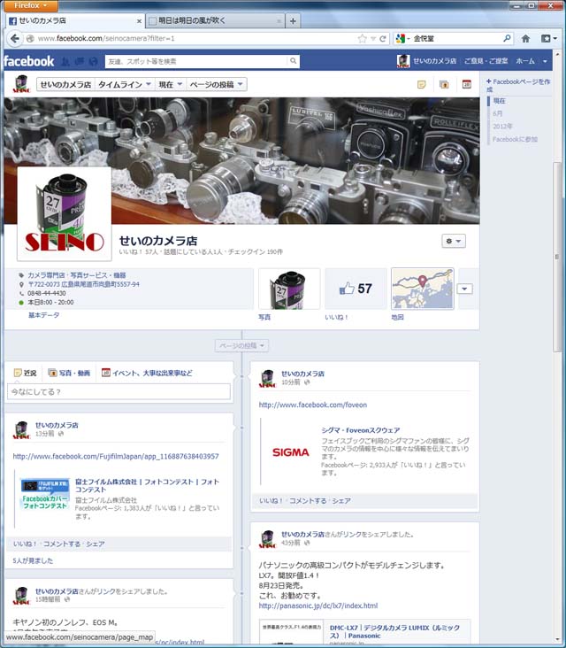Click せいのカメラ店 name in top bar
The width and height of the screenshot is (566, 648).
[x=435, y=61]
